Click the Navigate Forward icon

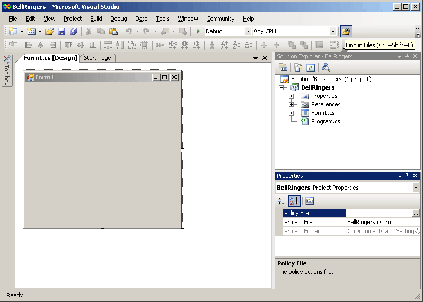[x=183, y=31]
